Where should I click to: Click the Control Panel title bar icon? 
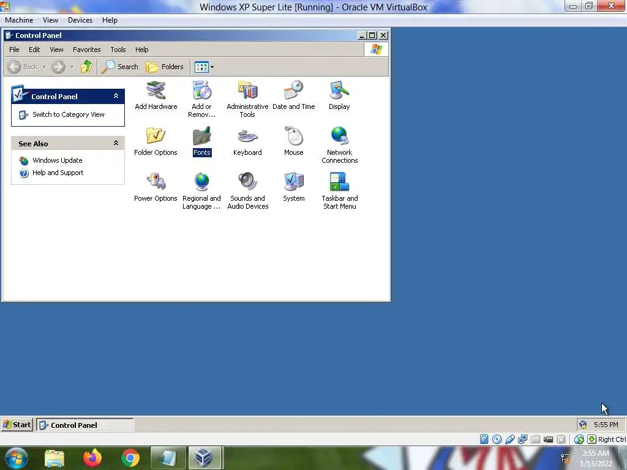click(9, 35)
